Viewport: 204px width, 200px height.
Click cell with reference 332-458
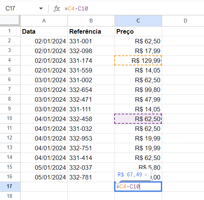(91, 119)
